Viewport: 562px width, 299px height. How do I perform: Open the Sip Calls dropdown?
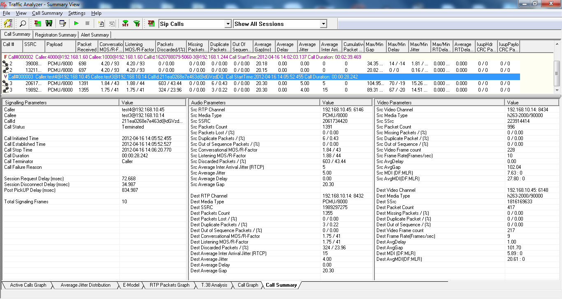pos(228,24)
